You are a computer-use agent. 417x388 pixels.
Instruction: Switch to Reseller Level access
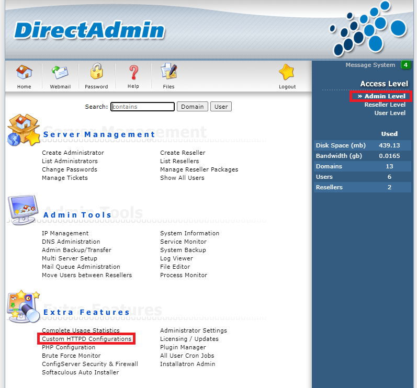coord(385,105)
